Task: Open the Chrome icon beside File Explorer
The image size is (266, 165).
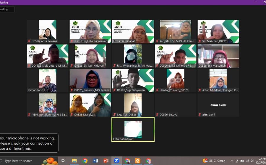Action: [x=85, y=161]
